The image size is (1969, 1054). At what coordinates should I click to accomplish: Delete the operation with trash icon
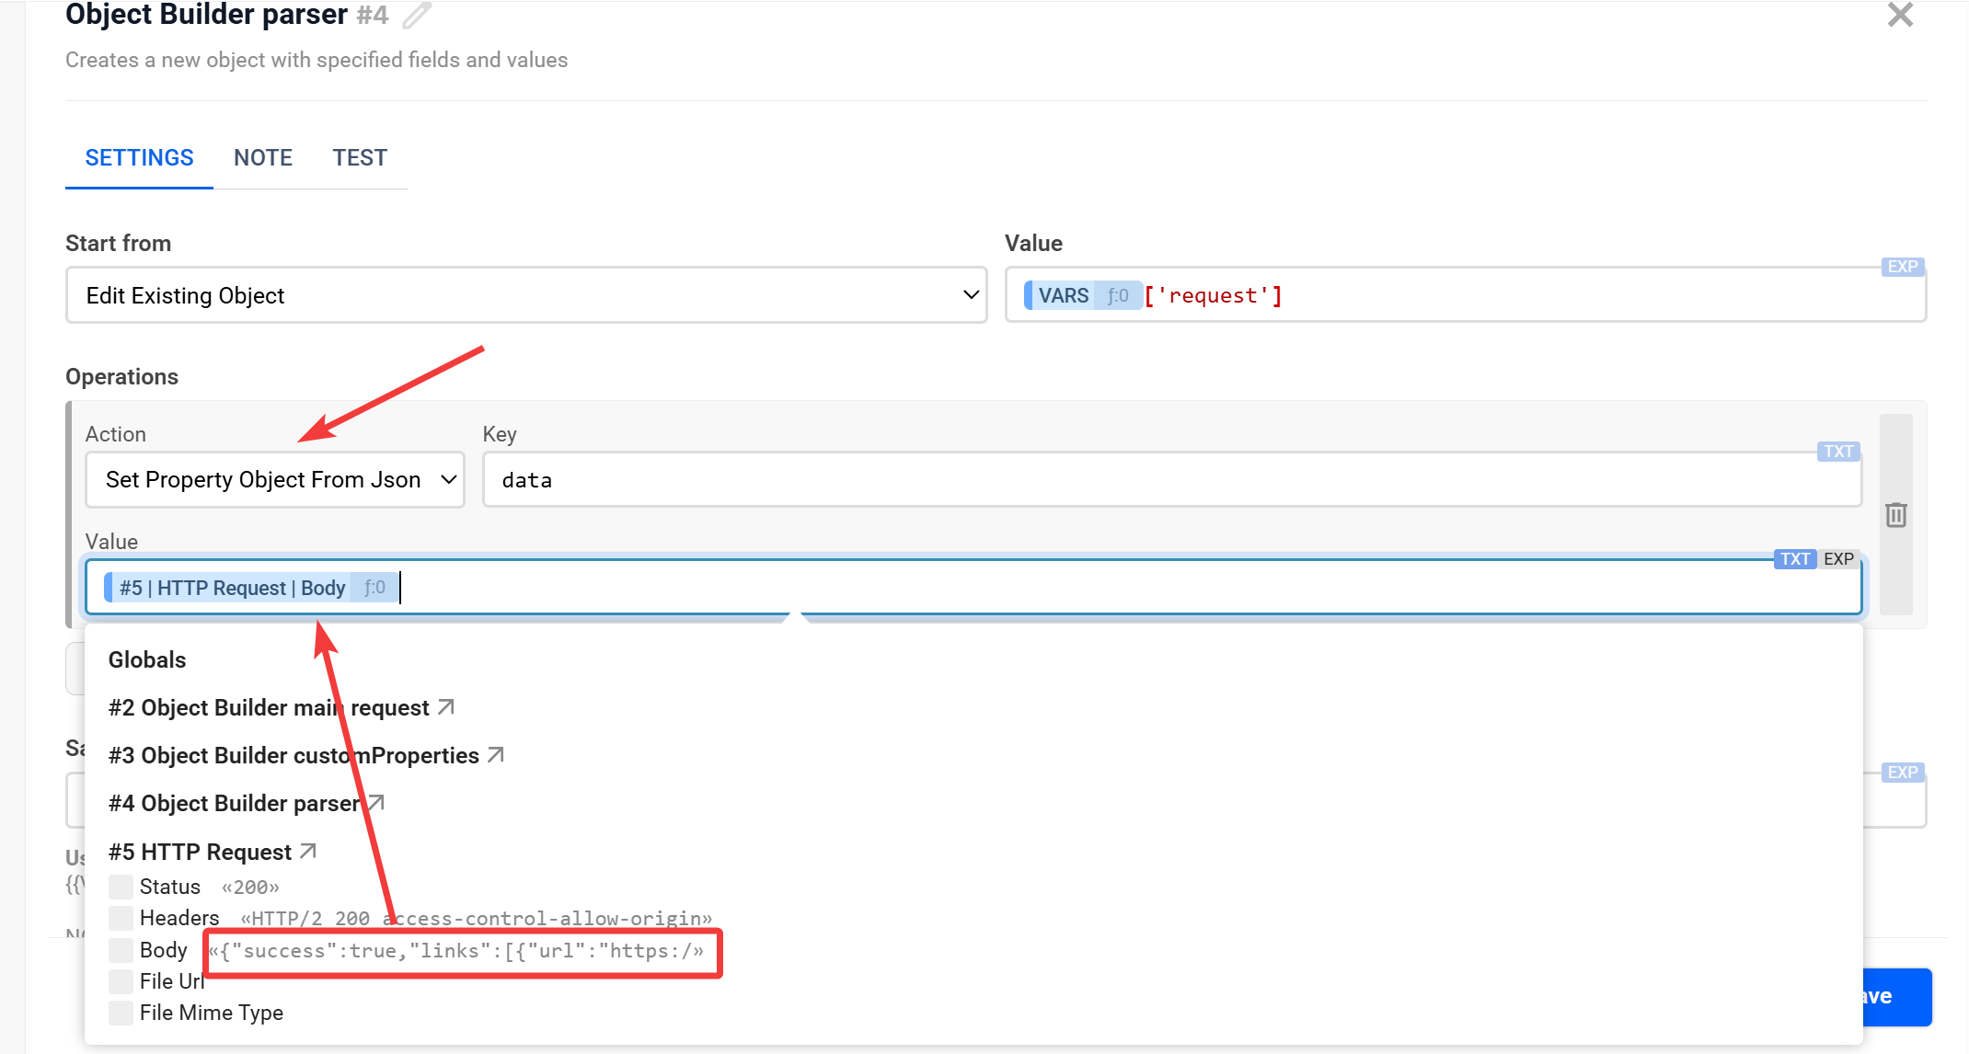(x=1895, y=515)
